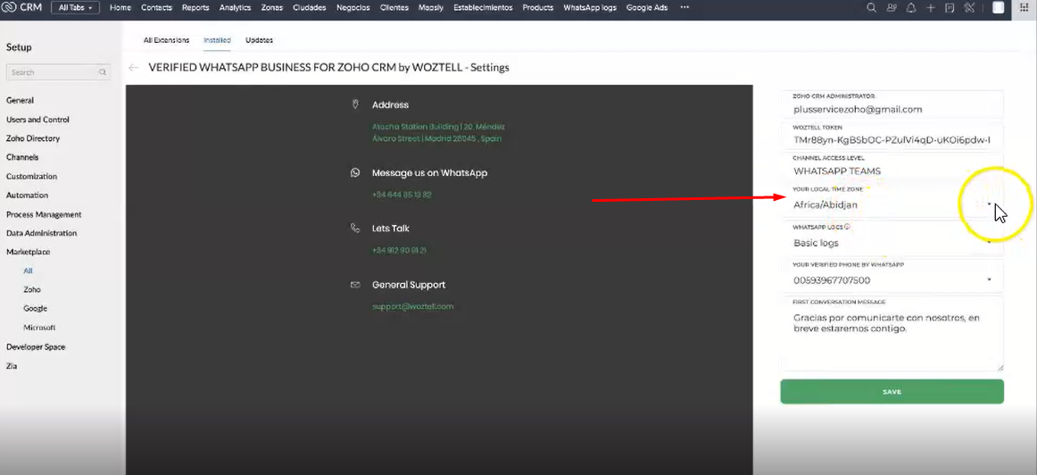Expand Automation in Setup sidebar
Viewport: 1037px width, 475px height.
27,196
